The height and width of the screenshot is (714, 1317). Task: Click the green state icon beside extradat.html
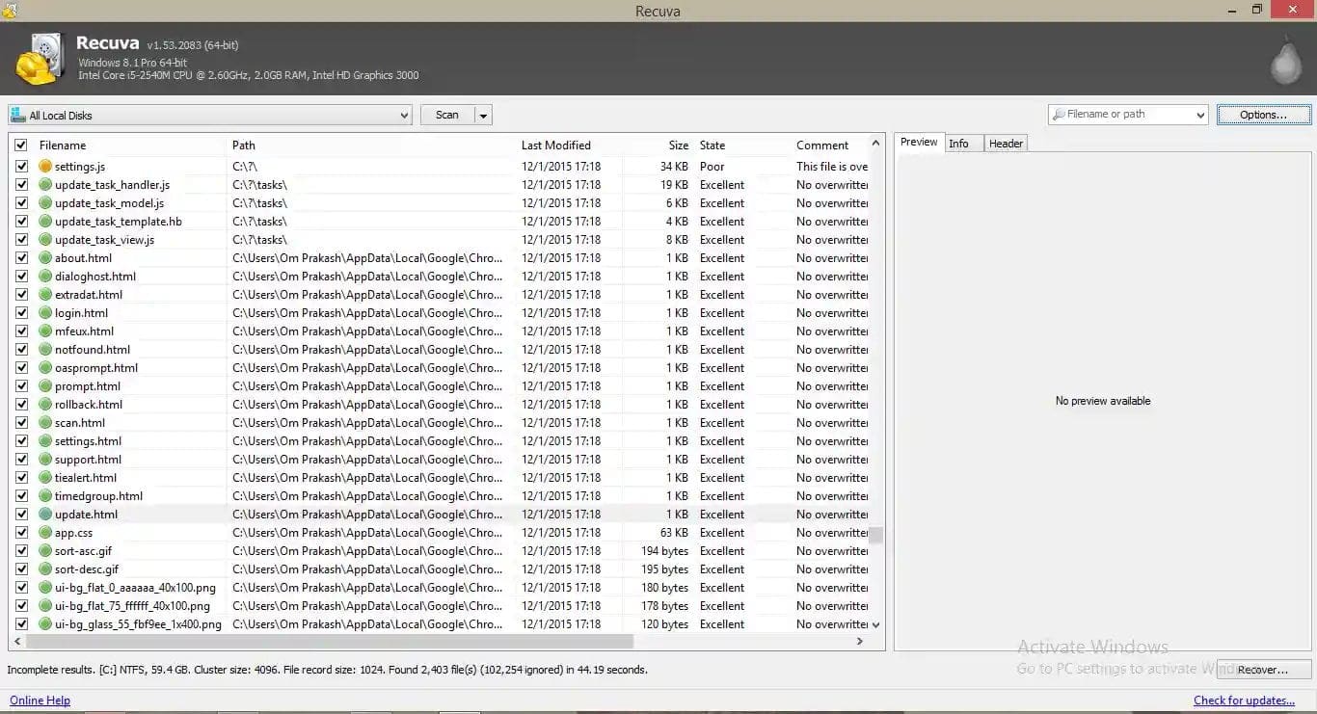(45, 295)
